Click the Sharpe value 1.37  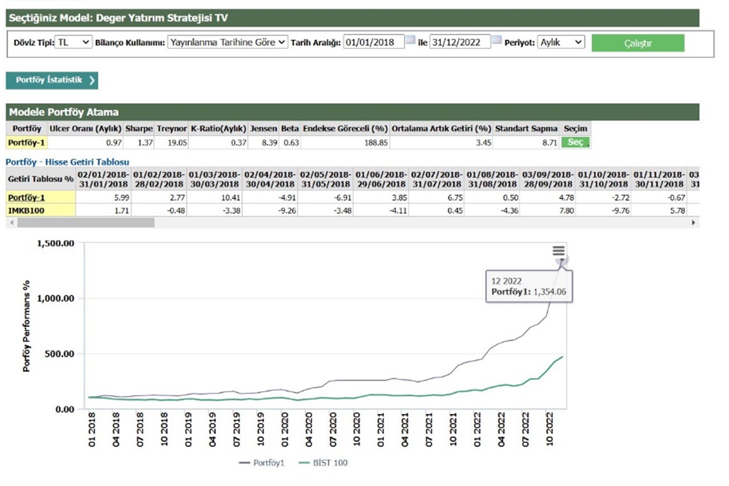pos(145,143)
